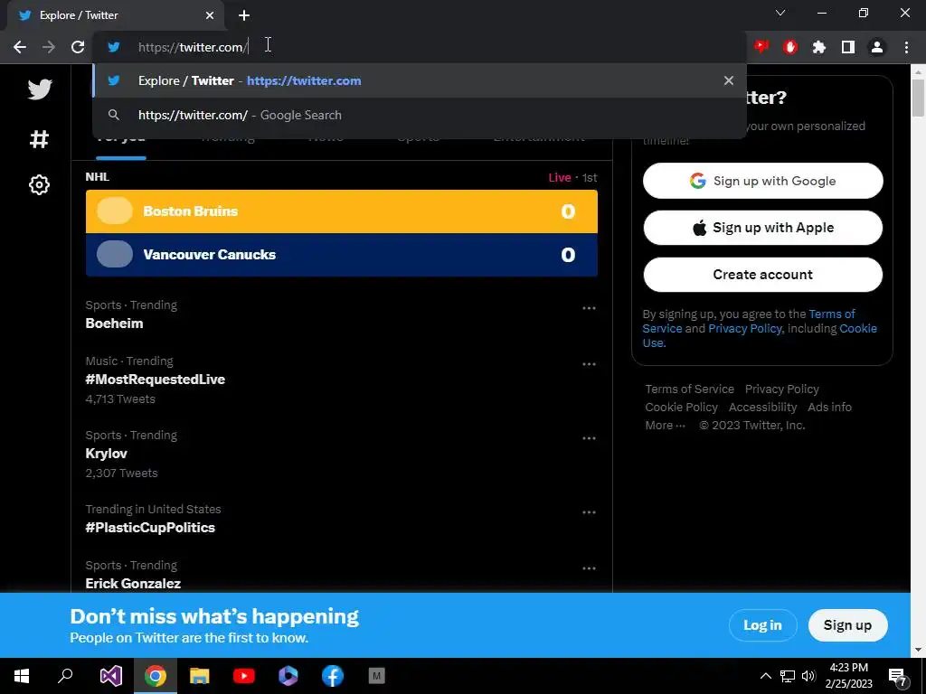926x694 pixels.
Task: Open more options for #MostRequestedLive trend
Action: click(589, 364)
